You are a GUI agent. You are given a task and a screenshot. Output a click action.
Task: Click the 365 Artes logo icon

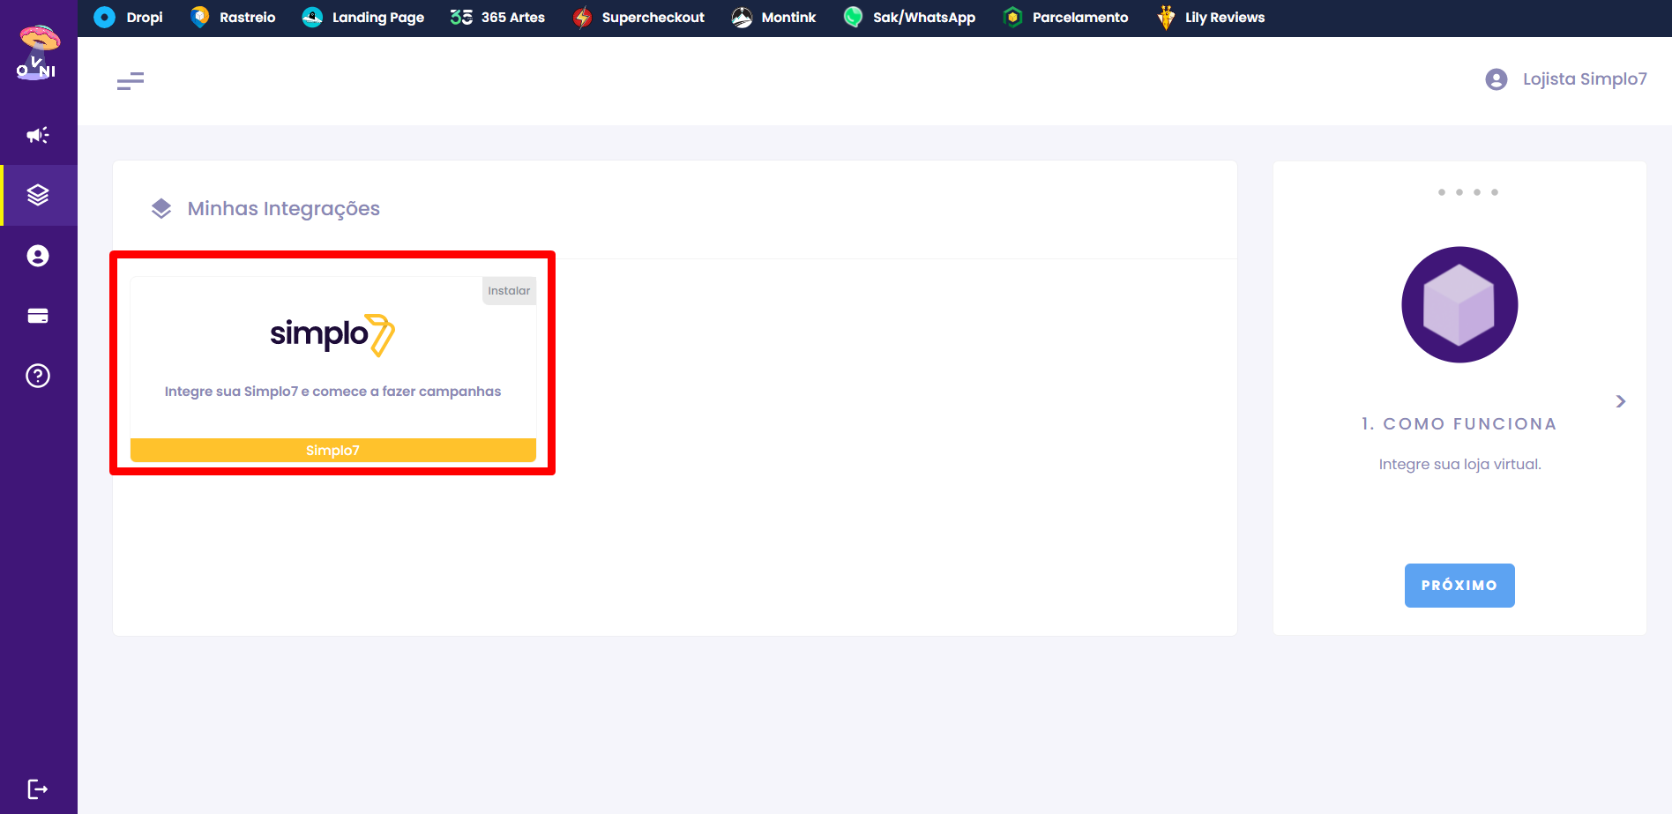pyautogui.click(x=461, y=18)
